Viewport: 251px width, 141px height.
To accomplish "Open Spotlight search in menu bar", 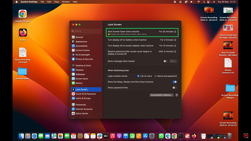I will pos(204,2).
